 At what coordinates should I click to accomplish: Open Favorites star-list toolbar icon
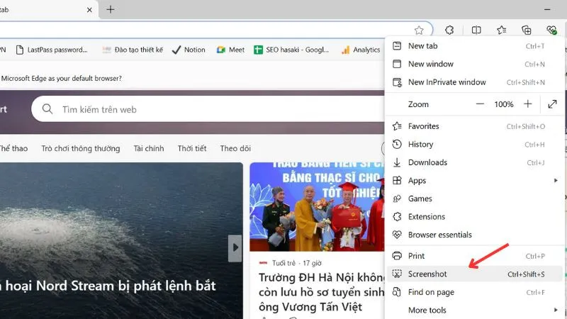(x=501, y=30)
